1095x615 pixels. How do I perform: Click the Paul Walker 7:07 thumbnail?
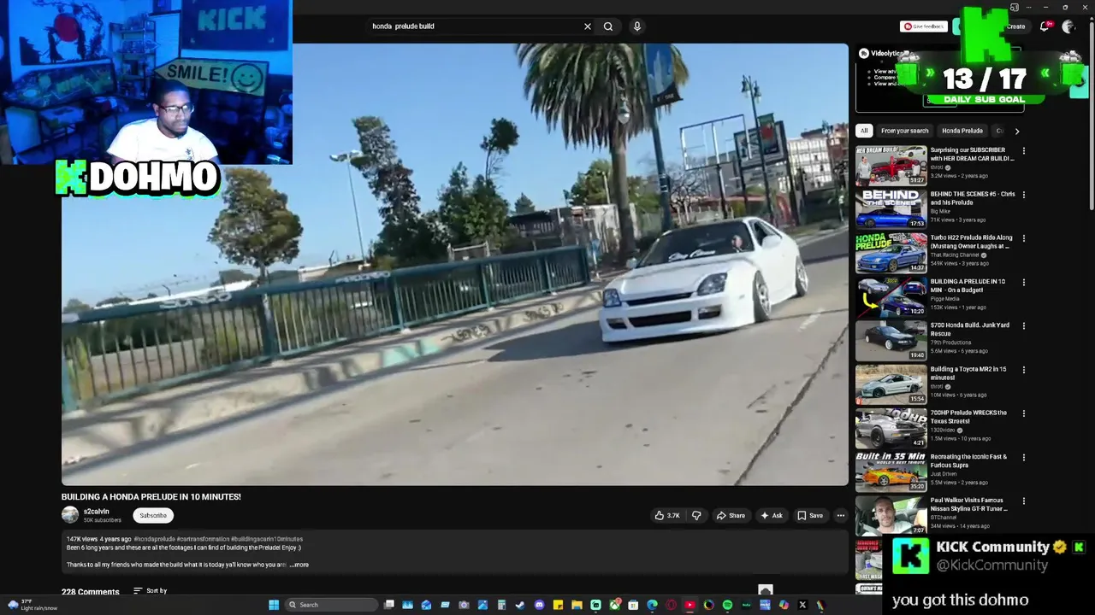click(891, 515)
